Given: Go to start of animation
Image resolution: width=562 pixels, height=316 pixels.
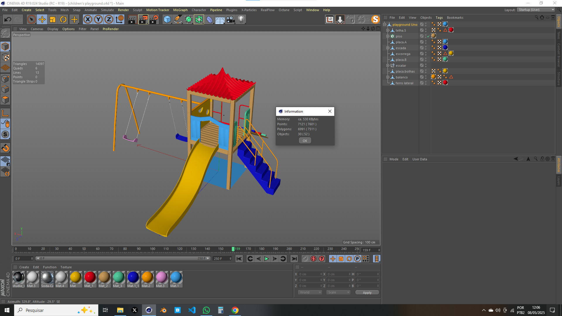Looking at the screenshot, I should [239, 259].
